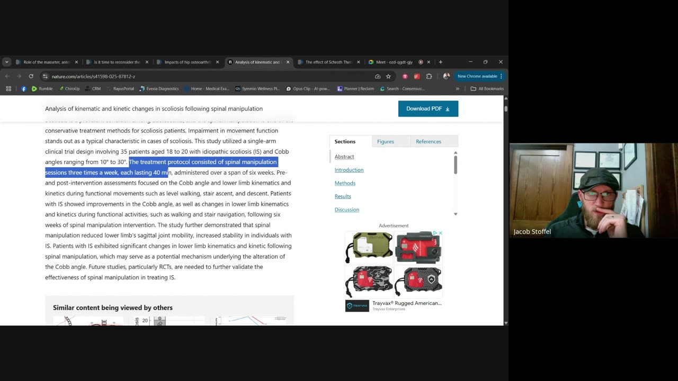This screenshot has width=678, height=381.
Task: Click Jacob Stoffel's video tile
Action: [x=593, y=190]
